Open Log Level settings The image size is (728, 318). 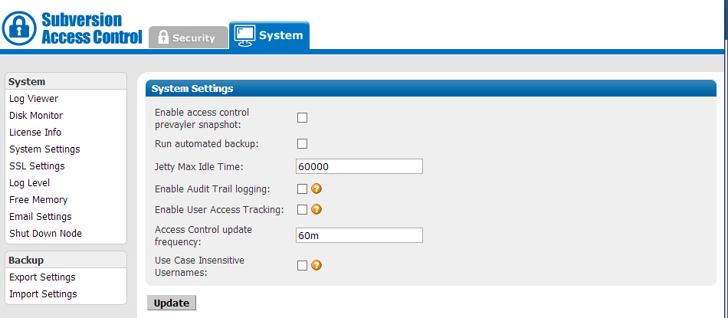pyautogui.click(x=30, y=183)
